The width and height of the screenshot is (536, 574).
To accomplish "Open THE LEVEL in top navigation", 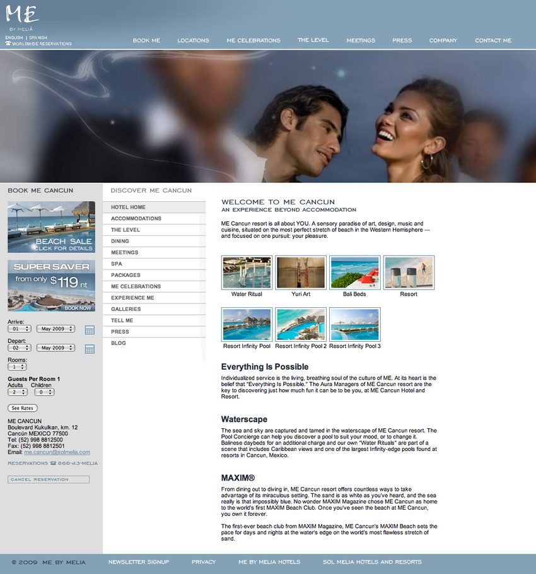I will [x=313, y=40].
